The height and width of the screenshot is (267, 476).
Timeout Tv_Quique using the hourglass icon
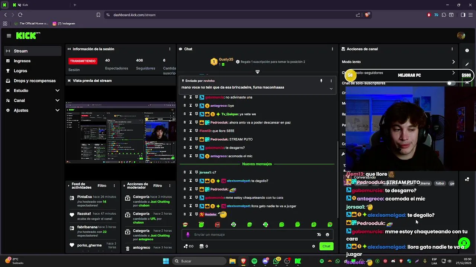[190, 114]
